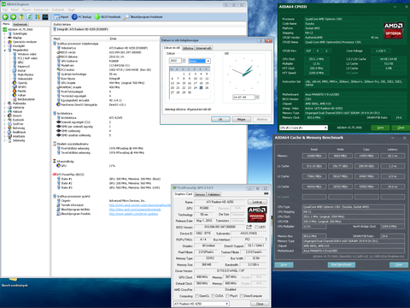Screen dimensions: 410x308
Task: Click the share BIOS icon in GPU-Z
Action: (x=249, y=227)
